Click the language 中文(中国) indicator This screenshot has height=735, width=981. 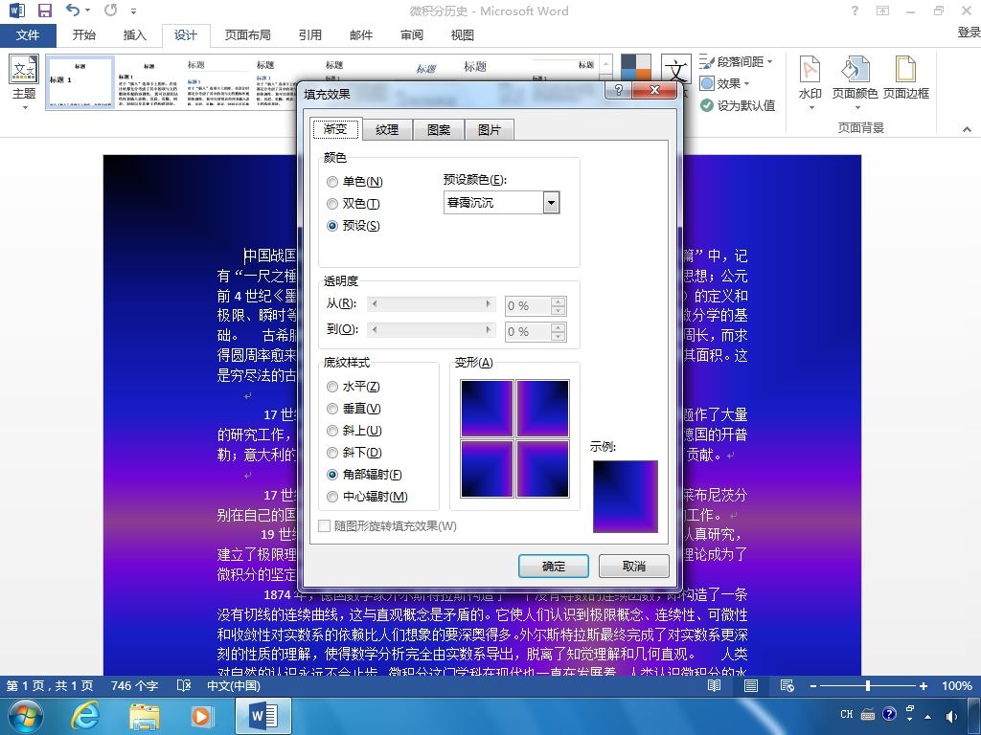(234, 685)
